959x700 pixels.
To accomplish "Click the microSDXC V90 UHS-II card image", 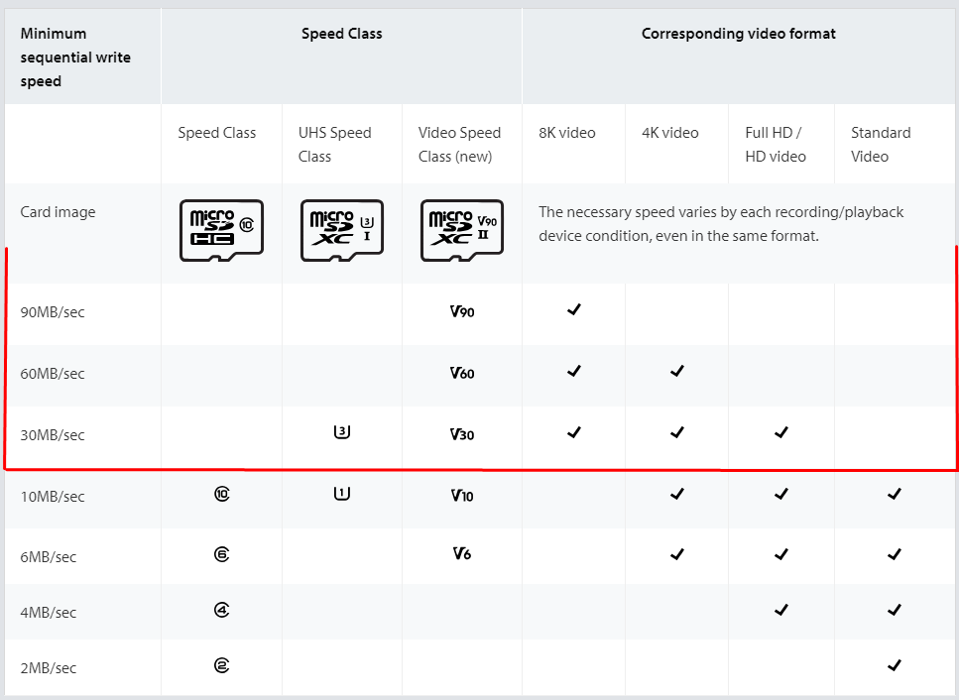I will [x=462, y=230].
